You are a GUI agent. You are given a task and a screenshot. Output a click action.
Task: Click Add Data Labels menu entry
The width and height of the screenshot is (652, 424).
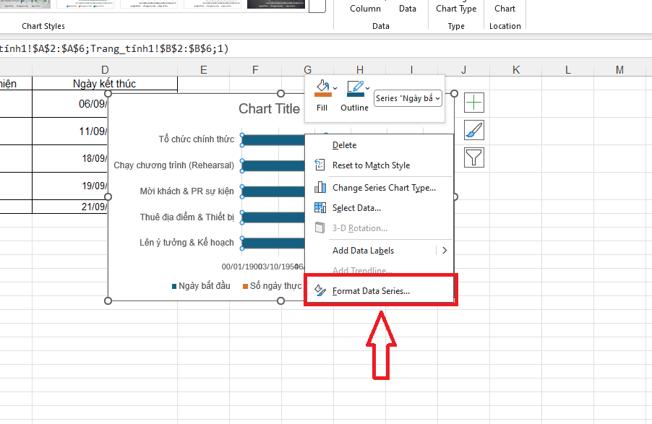coord(363,251)
